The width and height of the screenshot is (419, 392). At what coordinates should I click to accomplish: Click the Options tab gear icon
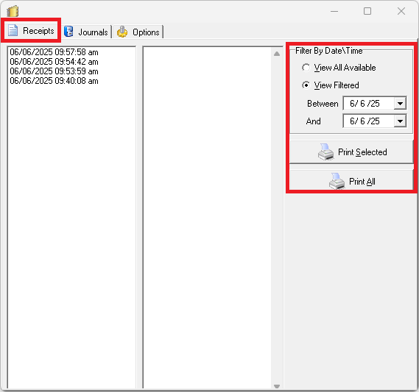(x=122, y=32)
